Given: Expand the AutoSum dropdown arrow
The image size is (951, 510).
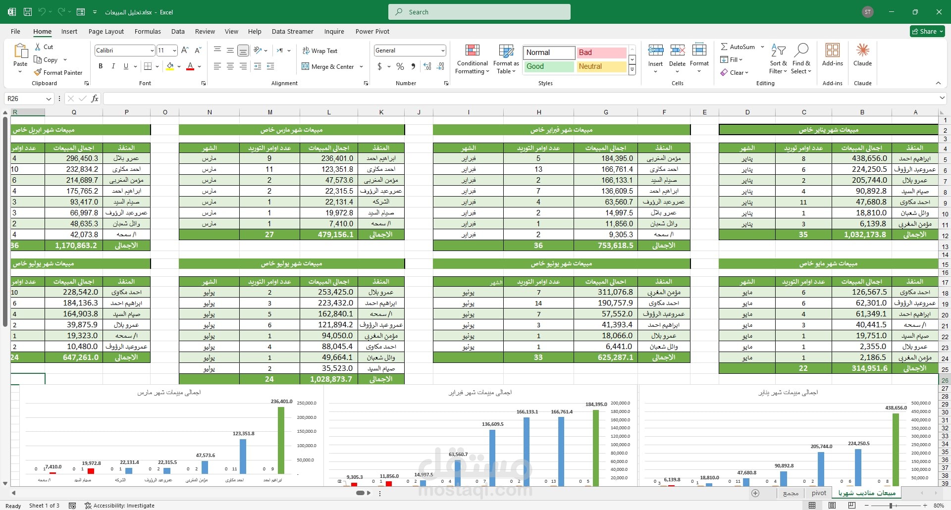Looking at the screenshot, I should (762, 47).
